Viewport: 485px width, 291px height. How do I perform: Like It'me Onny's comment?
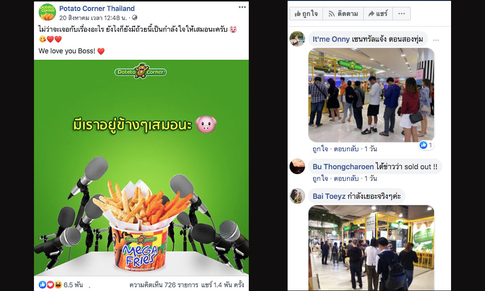[320, 149]
